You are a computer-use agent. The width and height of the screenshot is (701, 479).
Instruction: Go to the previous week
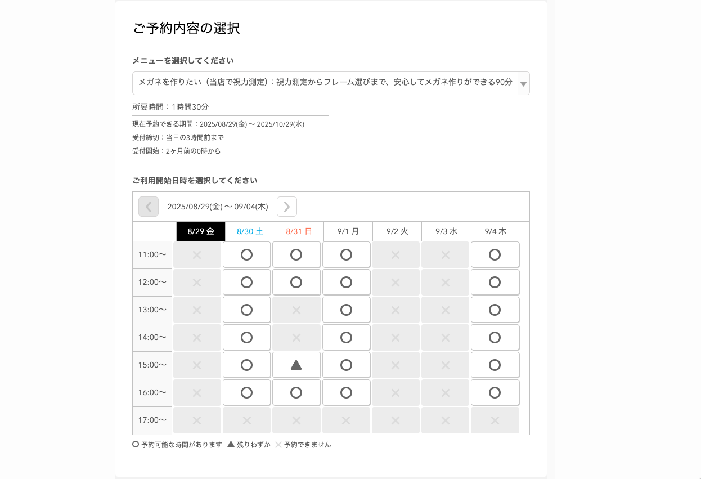point(149,207)
